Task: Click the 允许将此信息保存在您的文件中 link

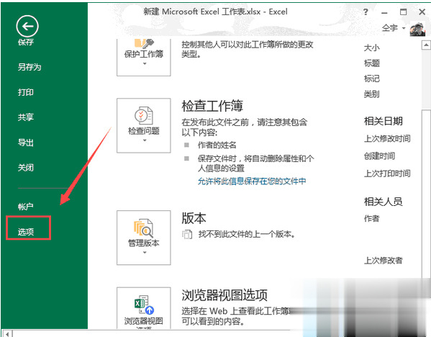Action: click(x=252, y=181)
